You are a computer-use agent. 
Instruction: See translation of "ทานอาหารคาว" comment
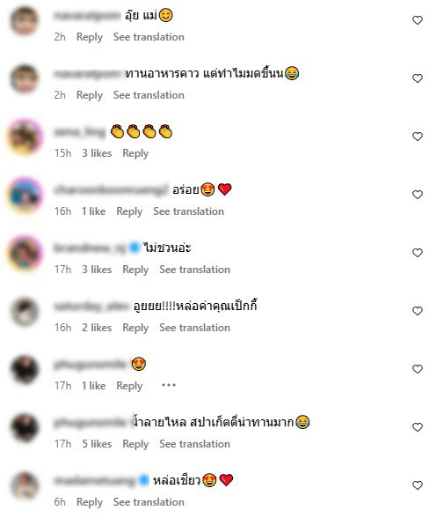coord(149,95)
